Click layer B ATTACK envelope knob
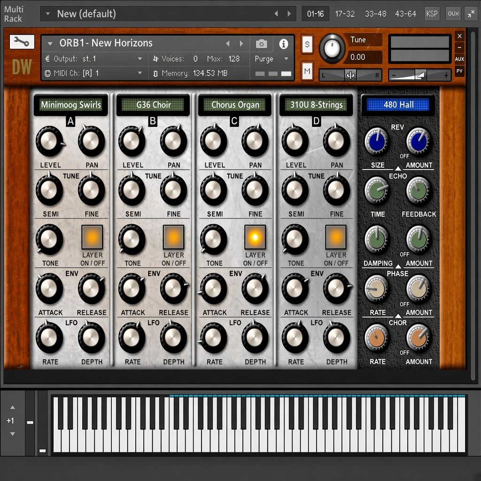The image size is (481, 481). click(132, 288)
